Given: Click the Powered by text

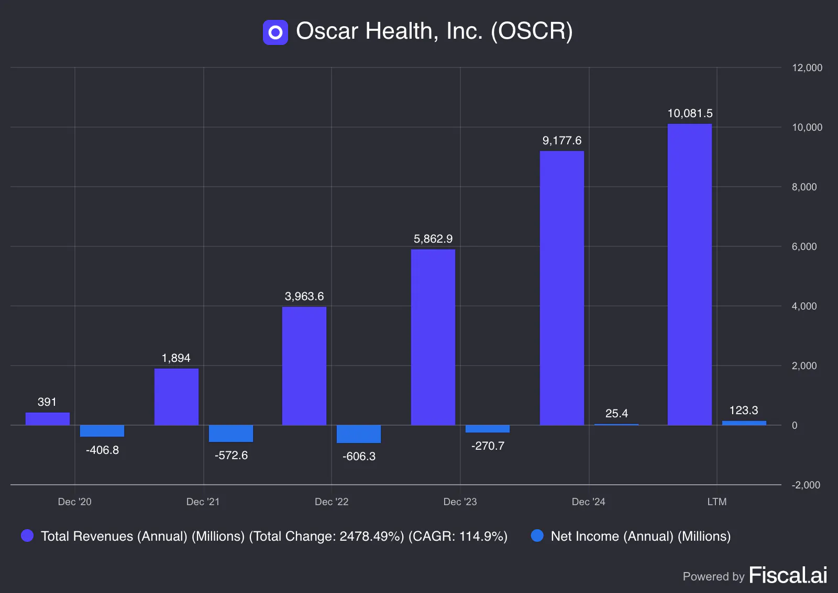Looking at the screenshot, I should [713, 577].
